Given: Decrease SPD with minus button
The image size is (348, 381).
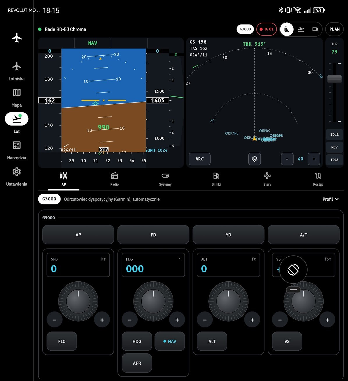Looking at the screenshot, I should (54, 320).
